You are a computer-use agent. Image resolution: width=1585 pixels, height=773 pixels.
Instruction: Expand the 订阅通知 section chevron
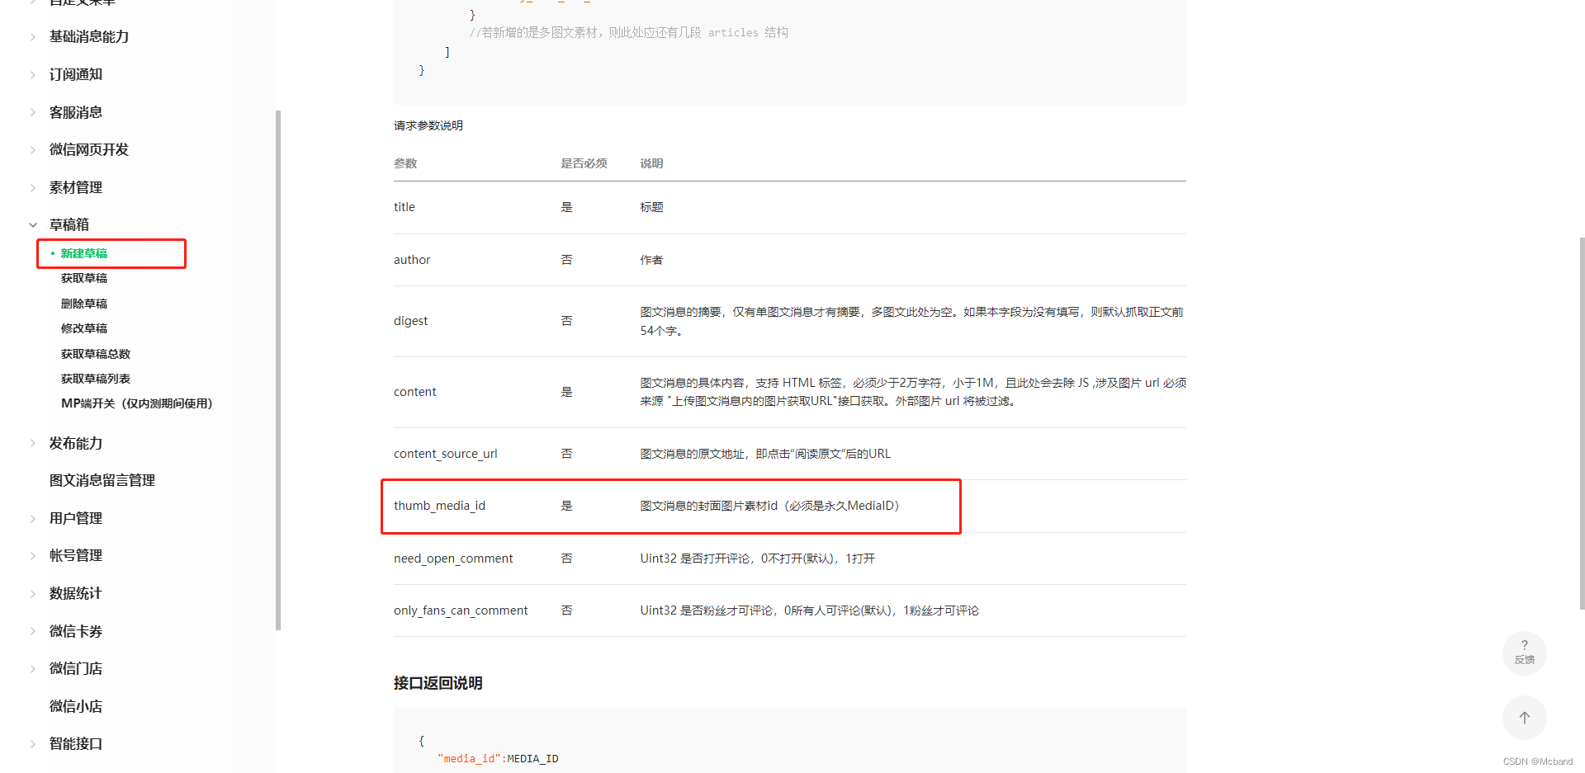click(33, 75)
